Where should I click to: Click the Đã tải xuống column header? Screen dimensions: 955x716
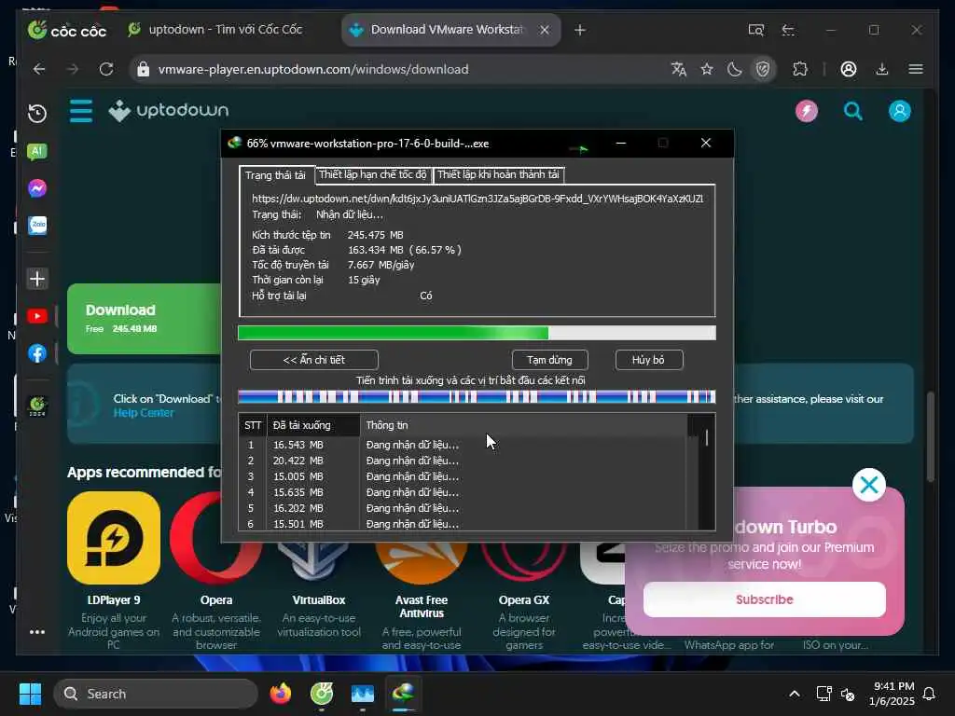pyautogui.click(x=313, y=425)
